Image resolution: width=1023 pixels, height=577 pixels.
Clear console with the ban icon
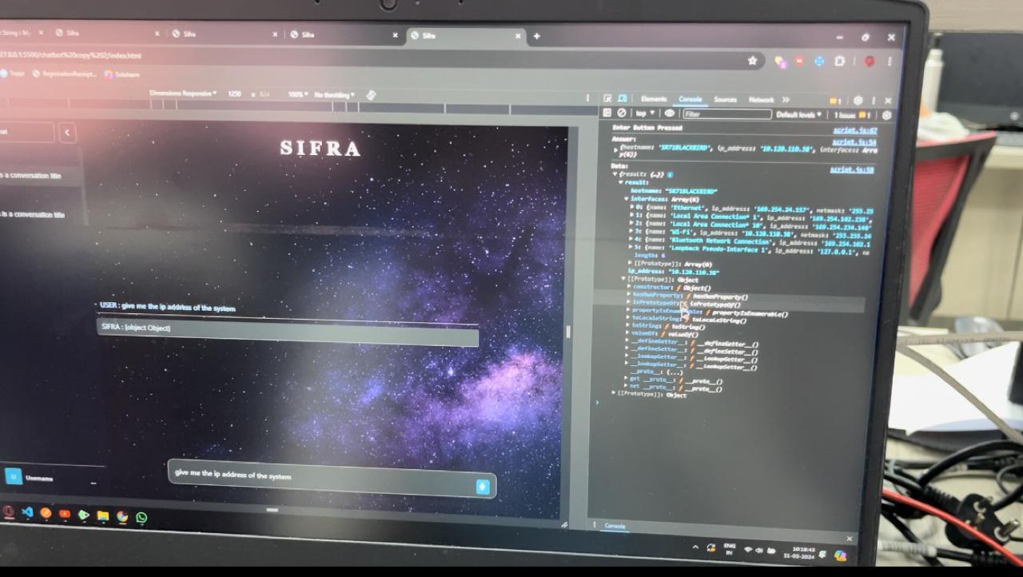[621, 113]
